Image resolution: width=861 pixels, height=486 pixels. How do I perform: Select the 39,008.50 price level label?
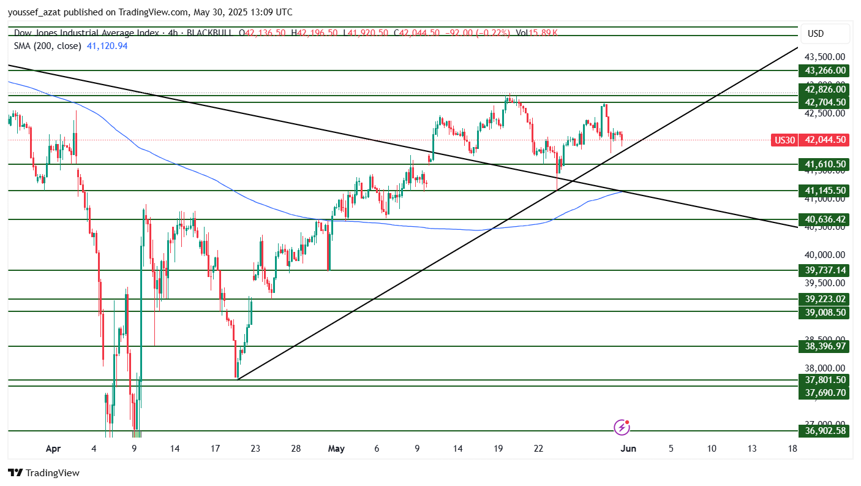(824, 312)
